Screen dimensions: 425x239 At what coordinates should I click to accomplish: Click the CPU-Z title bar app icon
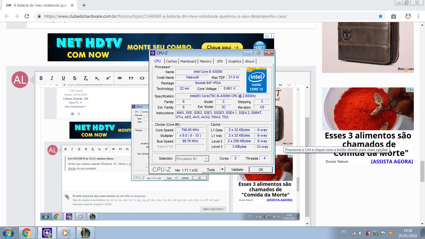coord(153,53)
